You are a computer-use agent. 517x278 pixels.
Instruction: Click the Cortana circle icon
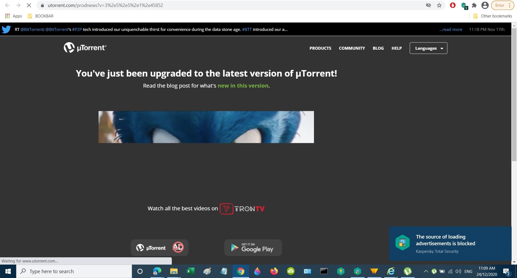point(140,271)
